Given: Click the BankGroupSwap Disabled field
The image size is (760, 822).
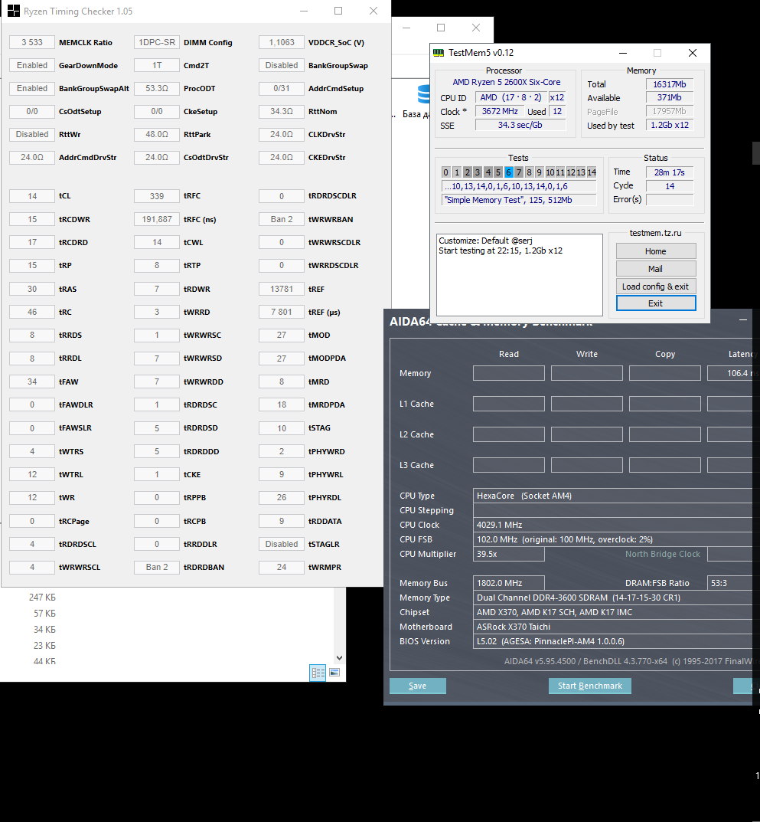Looking at the screenshot, I should 281,66.
